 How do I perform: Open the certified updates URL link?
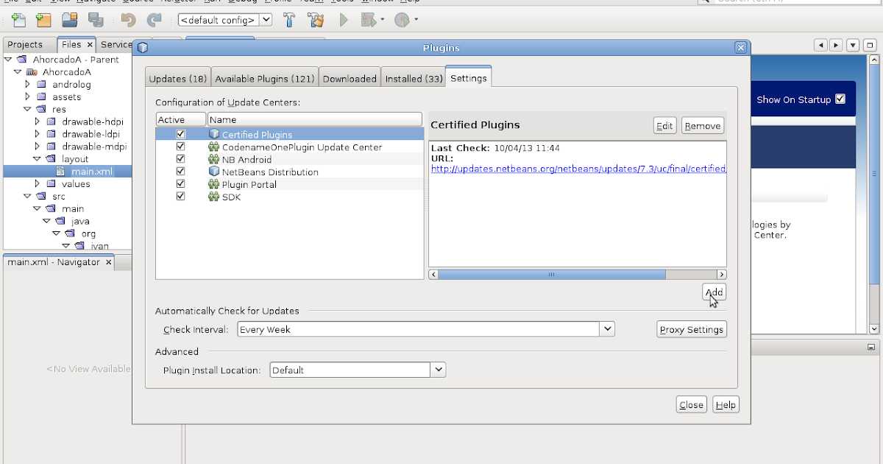click(x=578, y=168)
